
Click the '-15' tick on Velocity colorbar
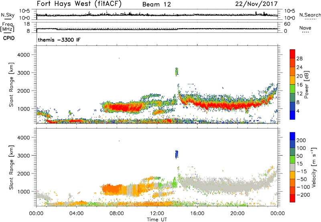coord(302,171)
